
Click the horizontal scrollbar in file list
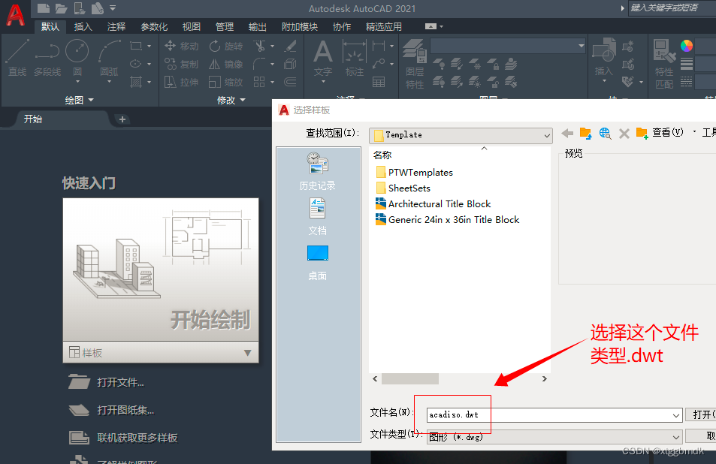pyautogui.click(x=410, y=378)
